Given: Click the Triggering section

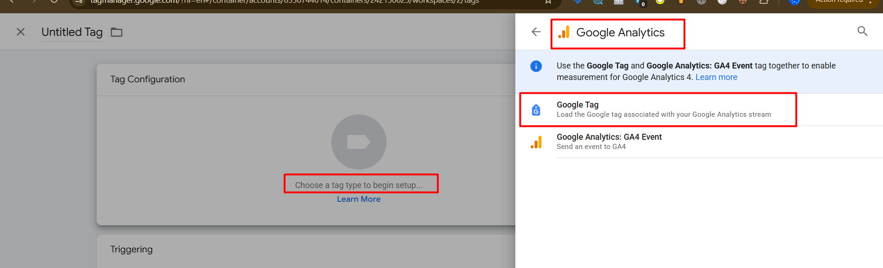Looking at the screenshot, I should point(132,249).
